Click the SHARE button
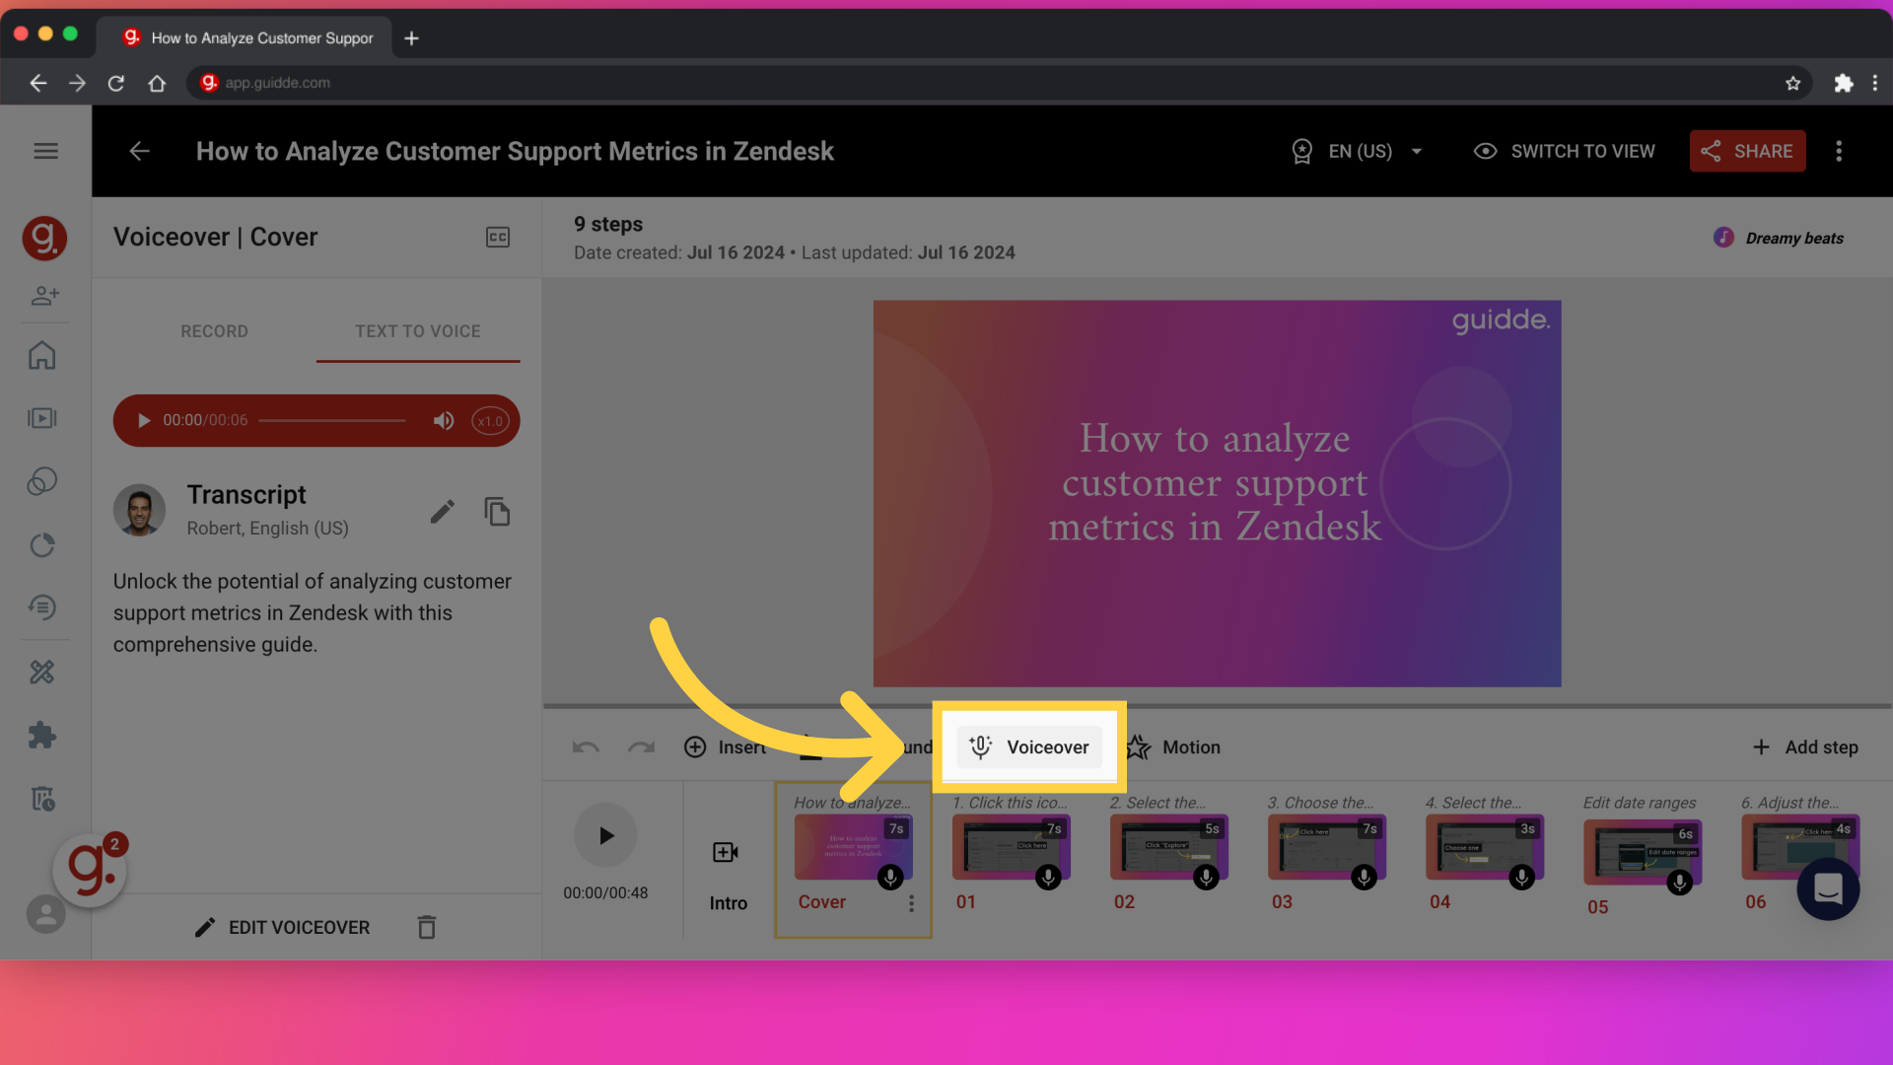This screenshot has height=1065, width=1893. point(1747,151)
